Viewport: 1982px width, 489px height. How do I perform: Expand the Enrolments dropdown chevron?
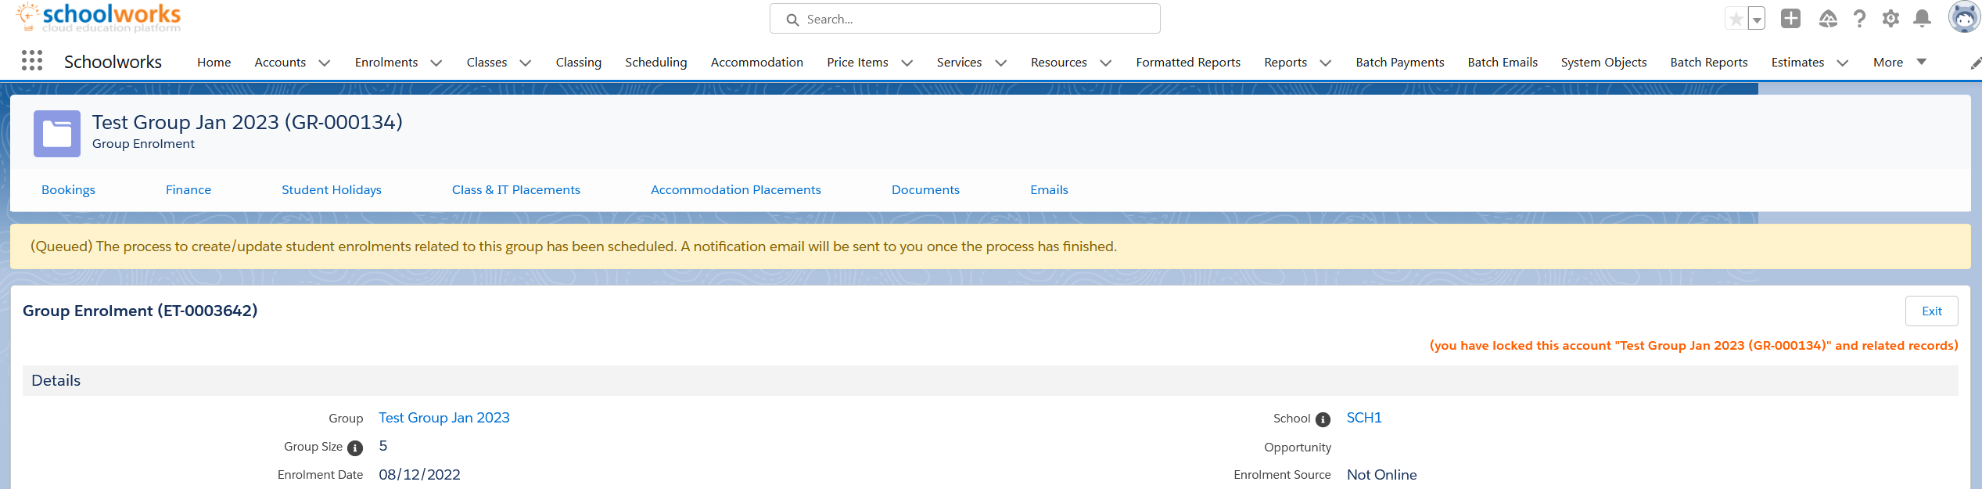point(436,63)
